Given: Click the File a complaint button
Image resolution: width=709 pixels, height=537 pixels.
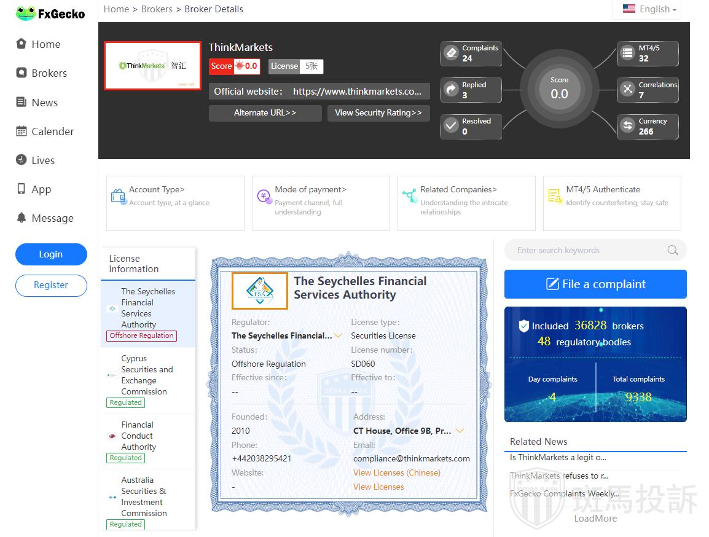Looking at the screenshot, I should click(595, 284).
